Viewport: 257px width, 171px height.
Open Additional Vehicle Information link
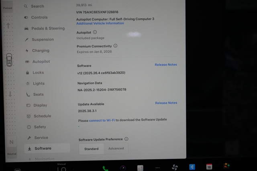point(100,23)
